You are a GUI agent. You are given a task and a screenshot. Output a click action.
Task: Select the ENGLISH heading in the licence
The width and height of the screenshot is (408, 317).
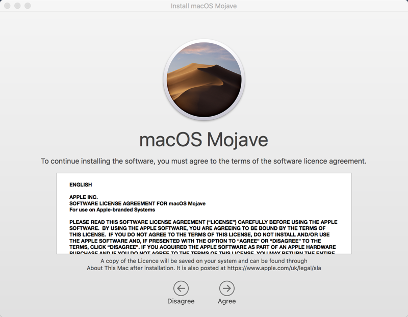(81, 184)
